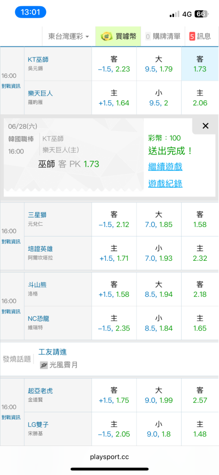Open the 培證英雄 team link
This screenshot has width=219, height=475.
click(41, 249)
